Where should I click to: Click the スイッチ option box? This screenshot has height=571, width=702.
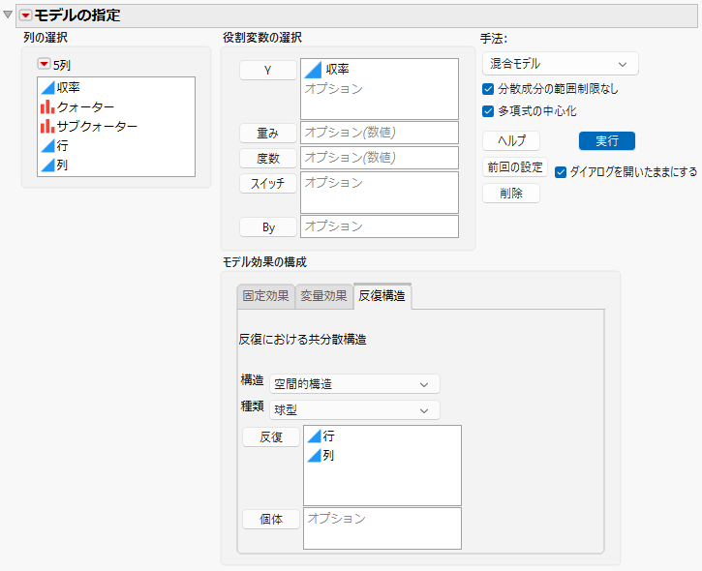pyautogui.click(x=380, y=193)
